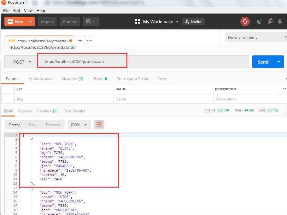
Task: Open My Workspace dropdown
Action: coord(157,21)
